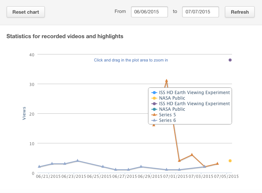Toggle the teal NASA Public legend entry
262x193 pixels.
pyautogui.click(x=168, y=109)
